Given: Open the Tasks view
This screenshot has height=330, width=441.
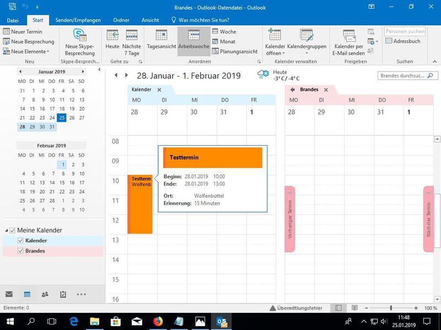Looking at the screenshot, I should point(63,294).
